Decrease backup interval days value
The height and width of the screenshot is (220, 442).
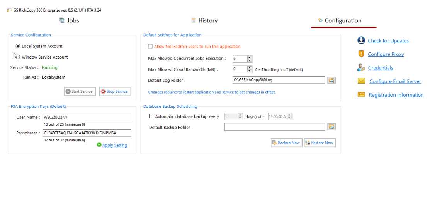240,118
